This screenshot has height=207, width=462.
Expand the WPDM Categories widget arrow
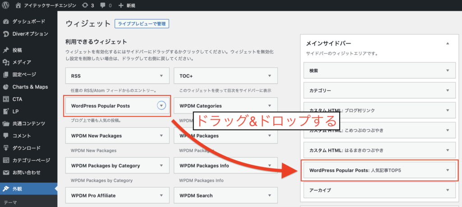(269, 106)
